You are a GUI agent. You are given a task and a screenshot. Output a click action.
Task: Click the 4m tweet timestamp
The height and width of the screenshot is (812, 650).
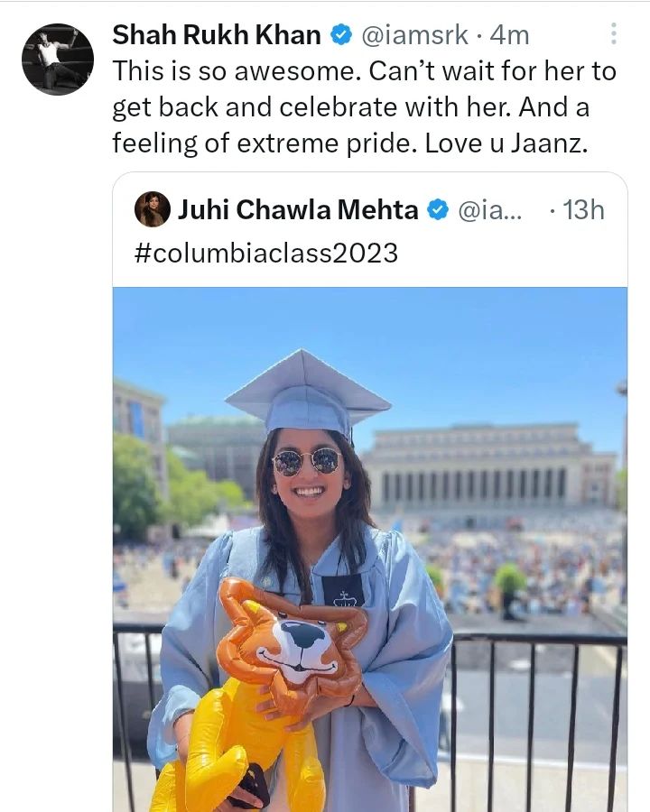(x=510, y=35)
